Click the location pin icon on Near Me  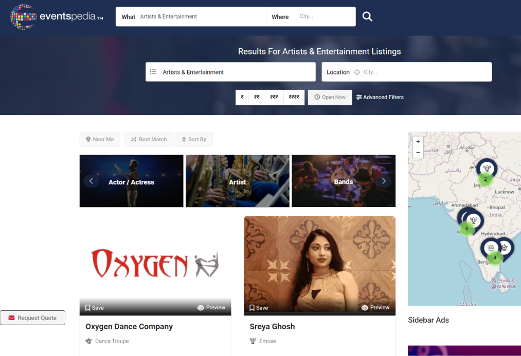(x=88, y=139)
